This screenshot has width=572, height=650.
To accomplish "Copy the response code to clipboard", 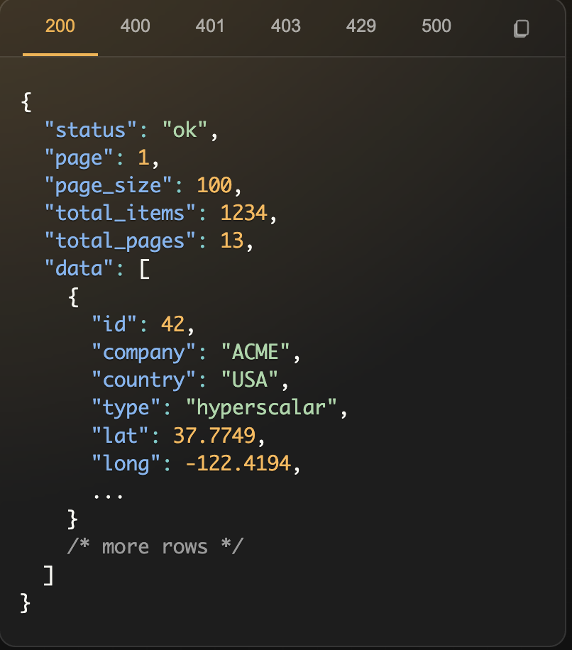I will click(521, 28).
